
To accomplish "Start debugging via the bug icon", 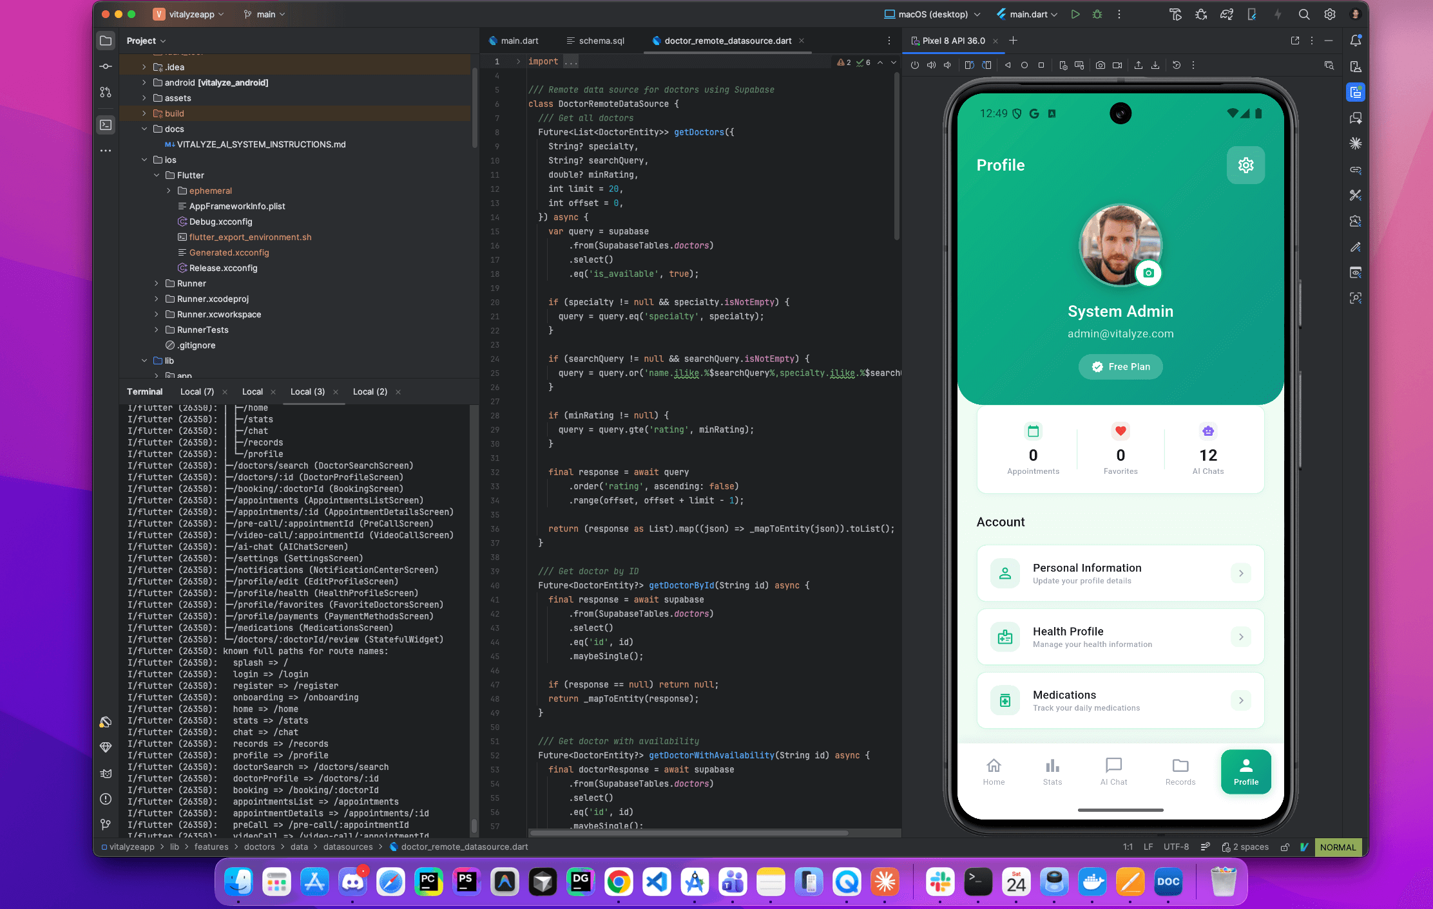I will (1097, 14).
